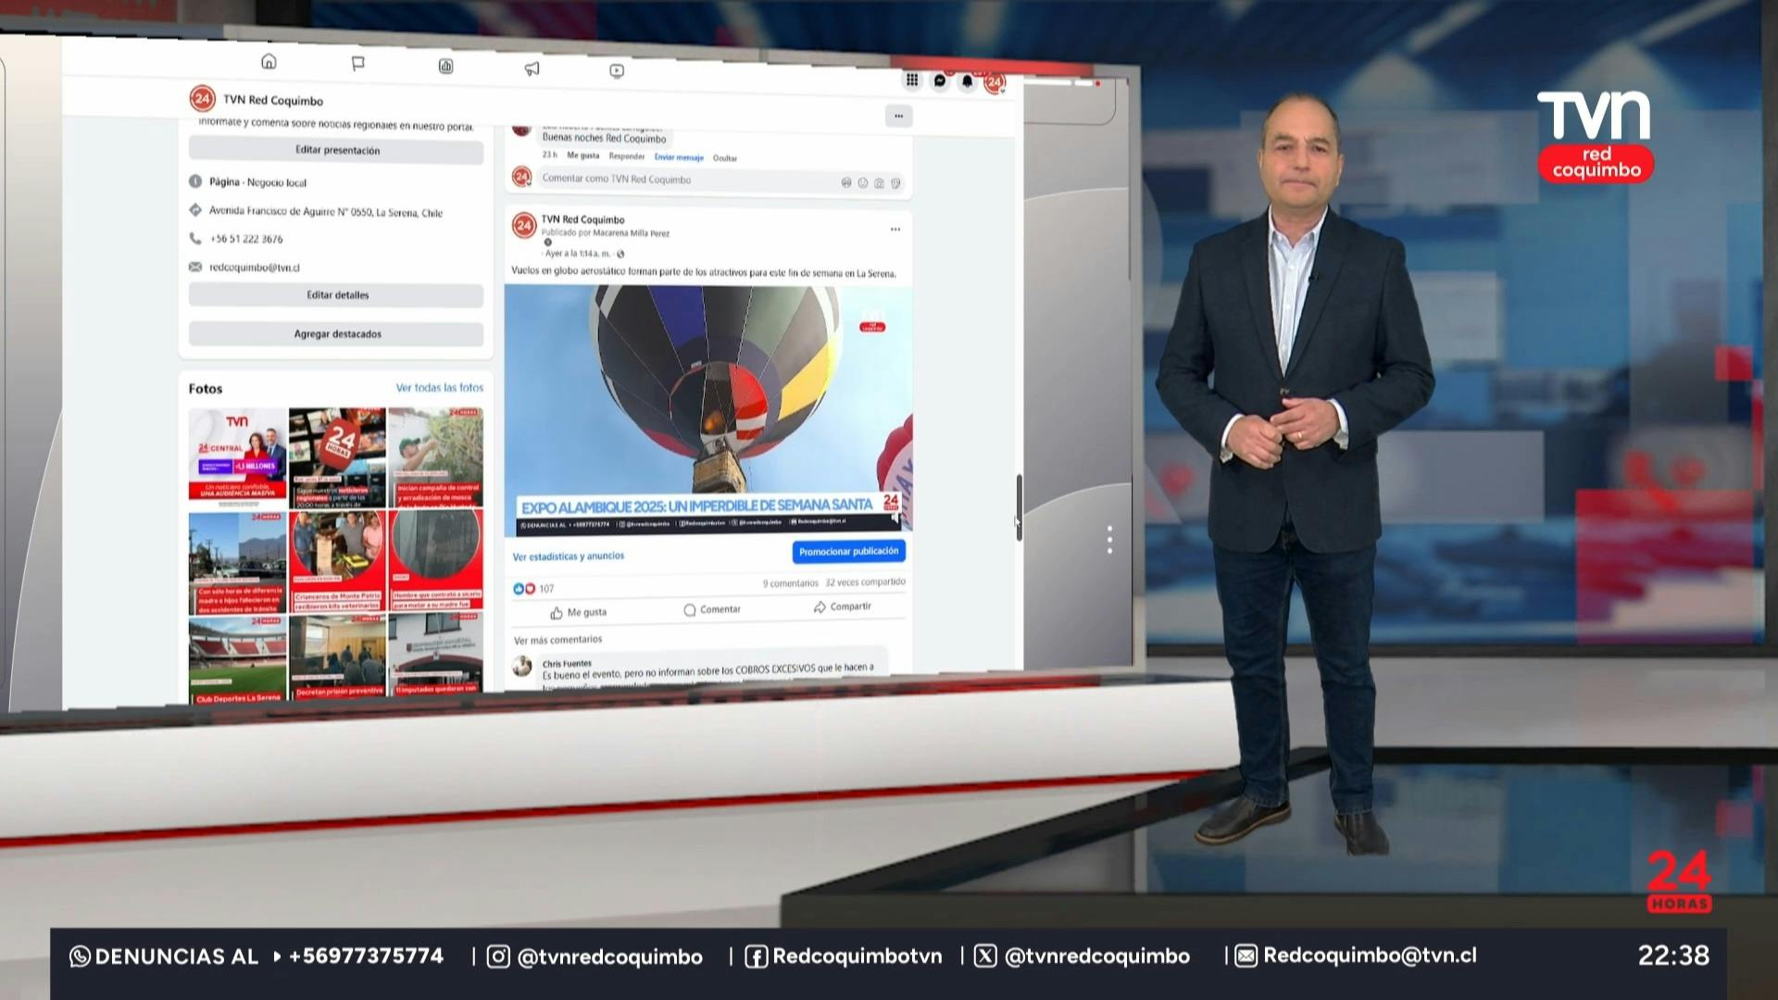The width and height of the screenshot is (1778, 1000).
Task: Click the emoji icon in comment box
Action: coord(862,182)
